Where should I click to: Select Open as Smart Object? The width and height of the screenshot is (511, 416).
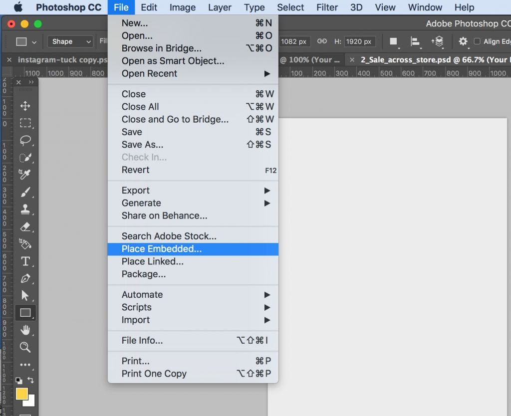pos(193,61)
